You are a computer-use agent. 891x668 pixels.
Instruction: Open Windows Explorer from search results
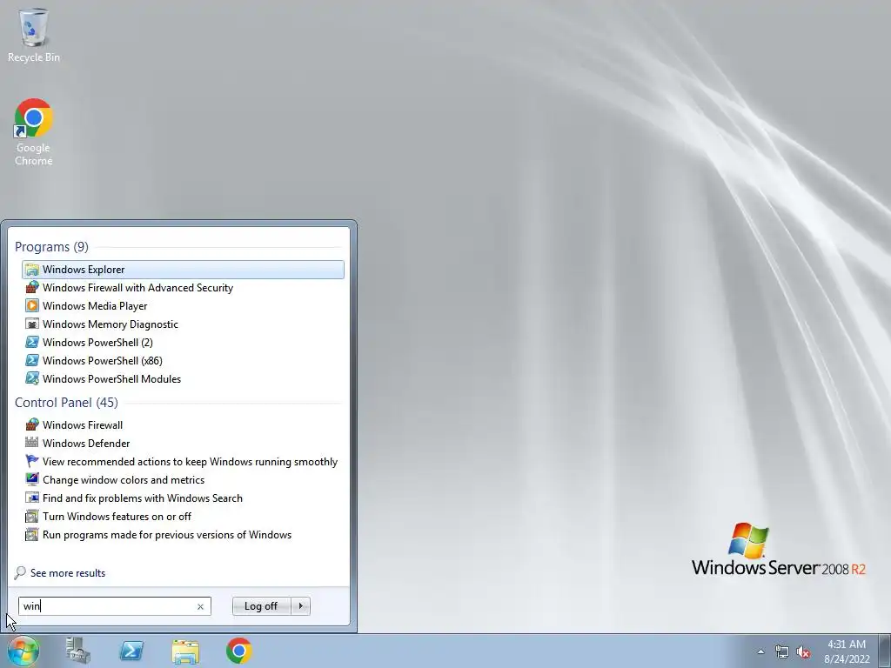[183, 270]
